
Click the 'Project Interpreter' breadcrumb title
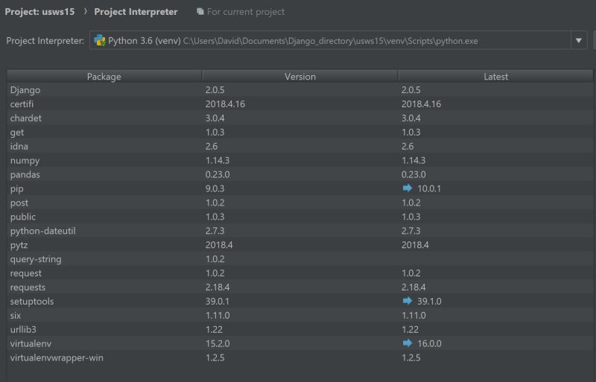136,12
